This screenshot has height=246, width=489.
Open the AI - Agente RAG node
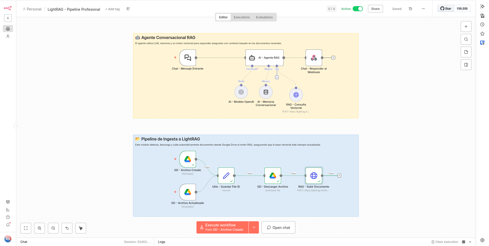coord(264,58)
